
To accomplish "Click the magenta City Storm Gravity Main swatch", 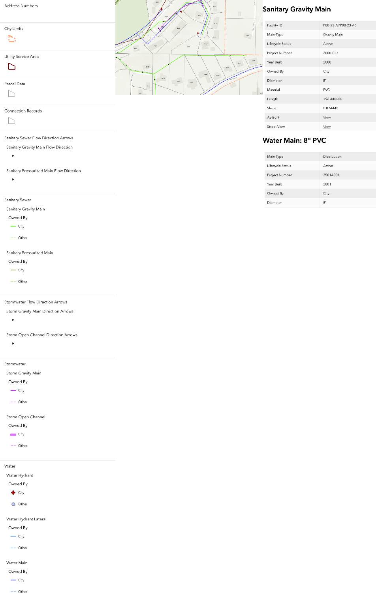I will pos(13,391).
